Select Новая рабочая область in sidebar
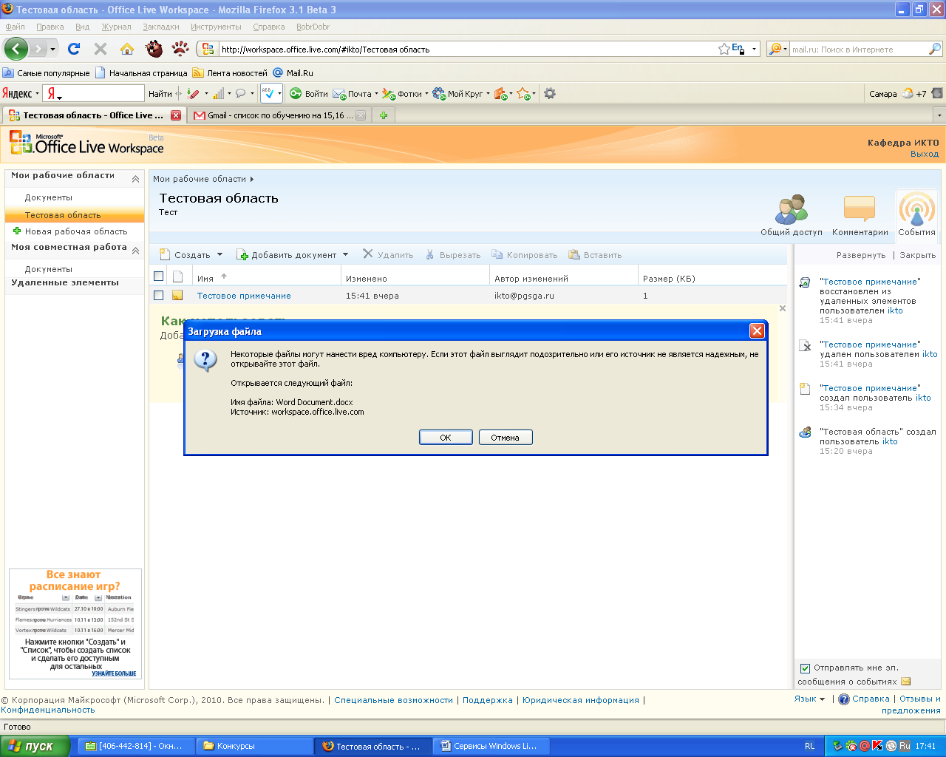 (x=76, y=231)
